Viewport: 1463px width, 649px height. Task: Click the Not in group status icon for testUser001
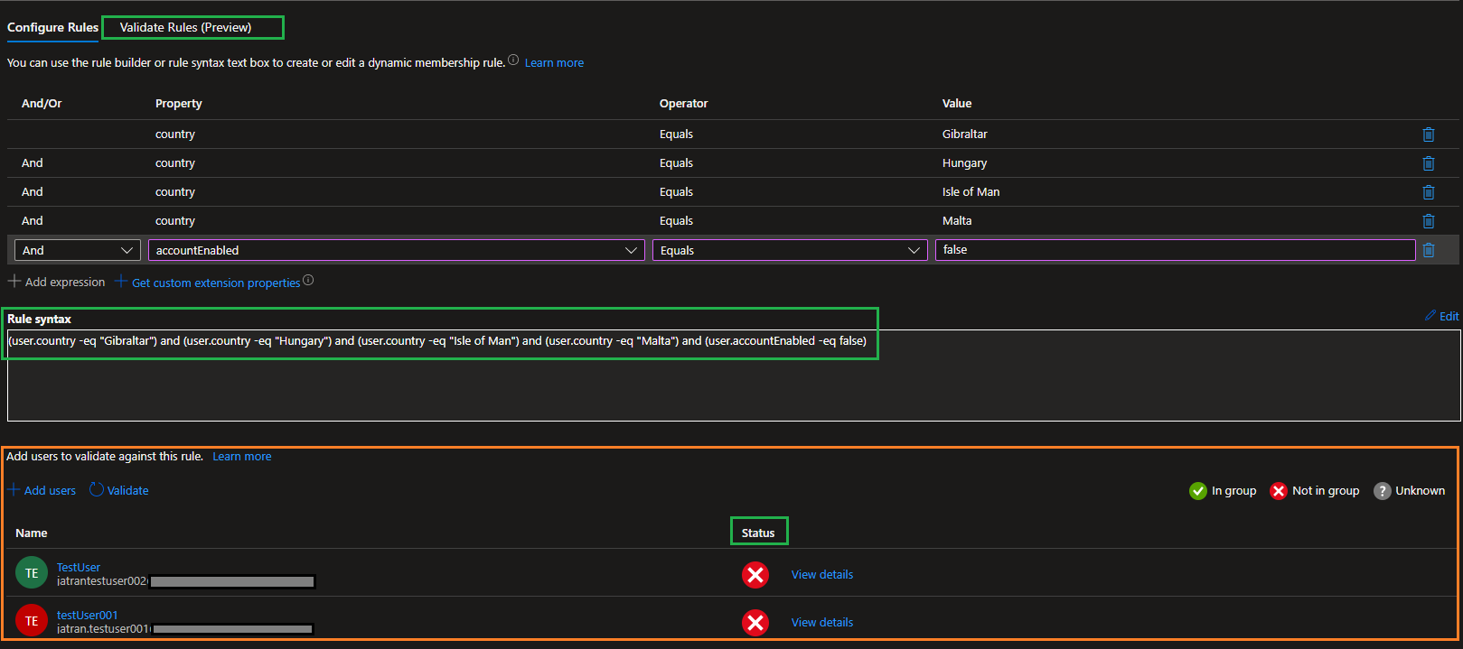tap(755, 623)
